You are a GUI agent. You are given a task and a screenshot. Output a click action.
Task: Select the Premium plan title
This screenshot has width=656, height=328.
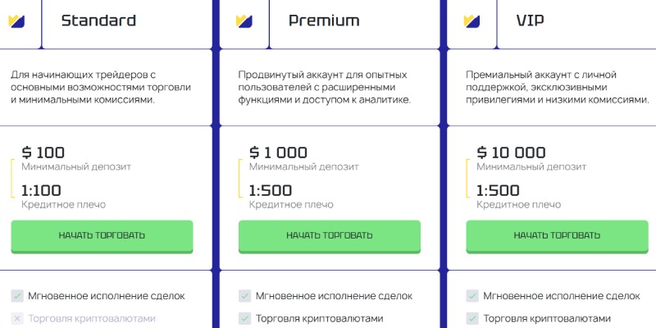[324, 20]
